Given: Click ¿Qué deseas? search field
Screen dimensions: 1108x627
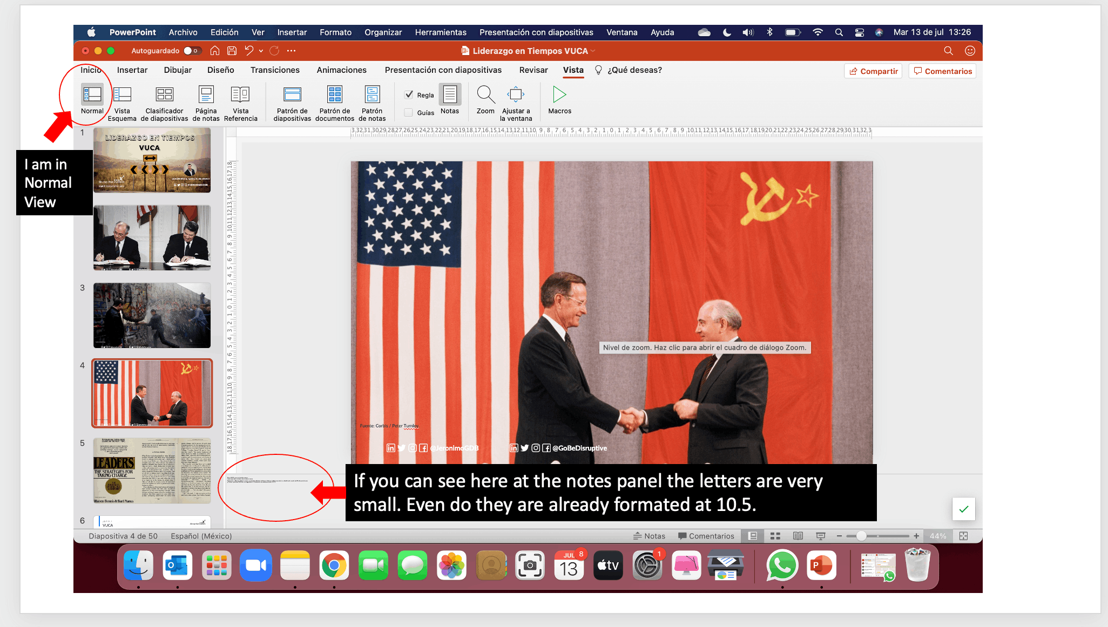Looking at the screenshot, I should click(629, 70).
